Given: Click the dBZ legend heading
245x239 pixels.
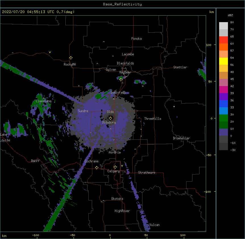Looking at the screenshot, I should [x=230, y=15].
